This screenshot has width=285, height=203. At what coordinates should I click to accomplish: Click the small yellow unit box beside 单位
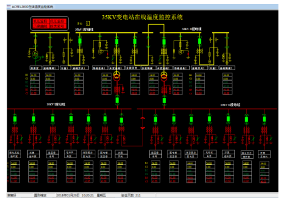88,23
